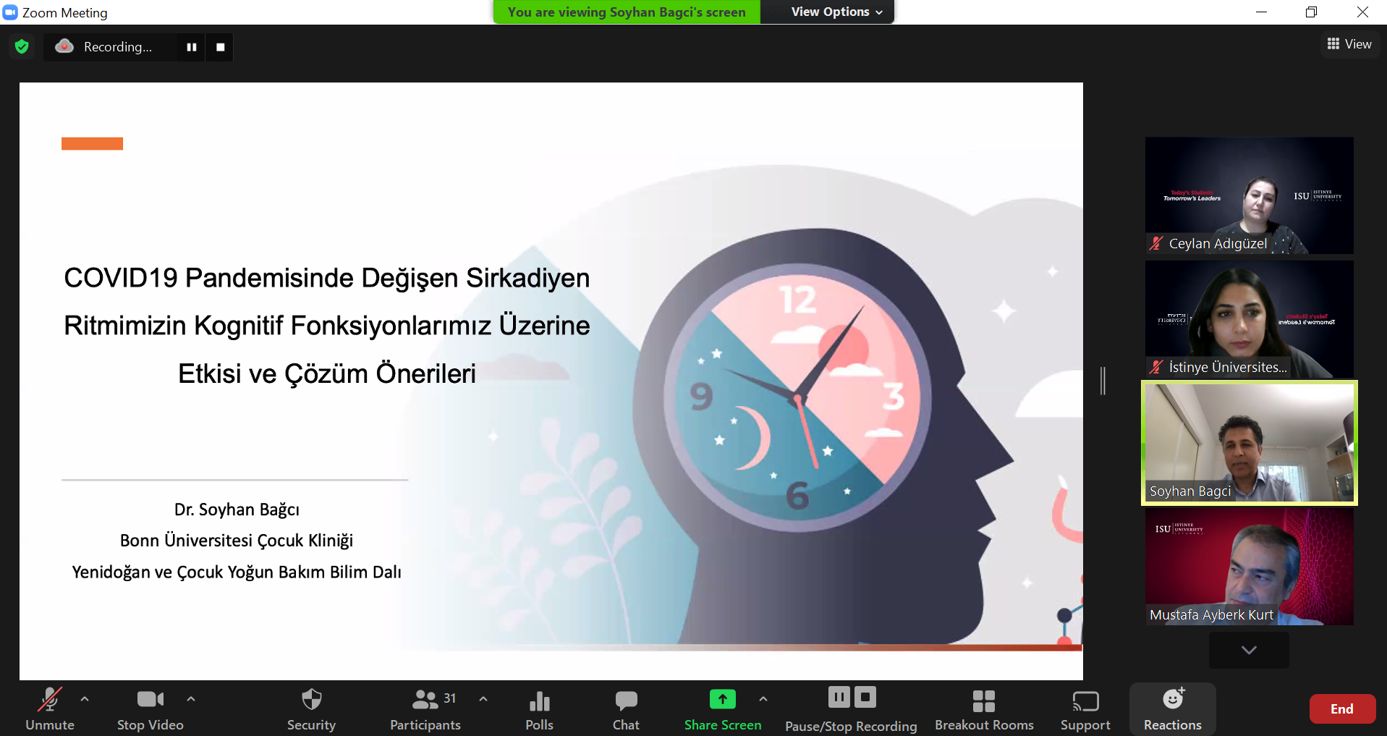Unmute the microphone

(49, 701)
